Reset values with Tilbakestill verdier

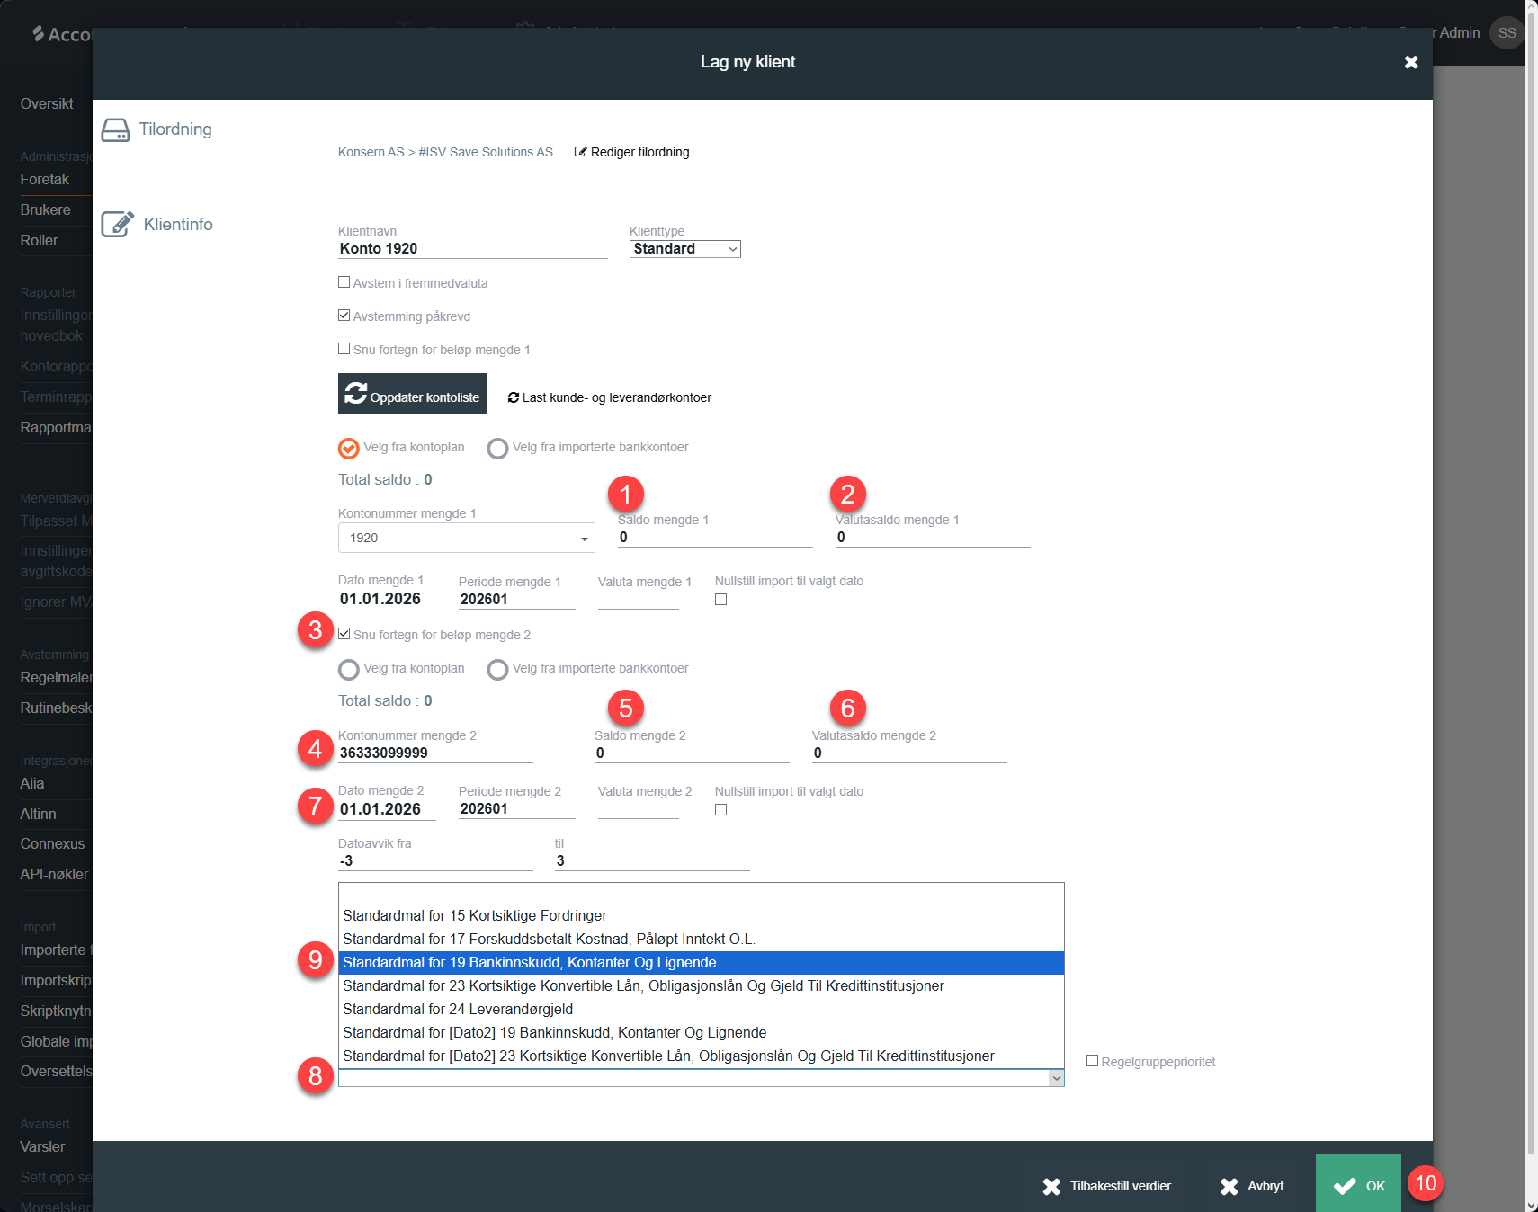(1107, 1186)
